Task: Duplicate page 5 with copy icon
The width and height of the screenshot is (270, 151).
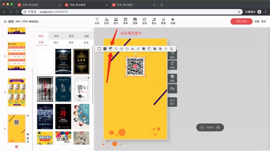Action: (28, 138)
